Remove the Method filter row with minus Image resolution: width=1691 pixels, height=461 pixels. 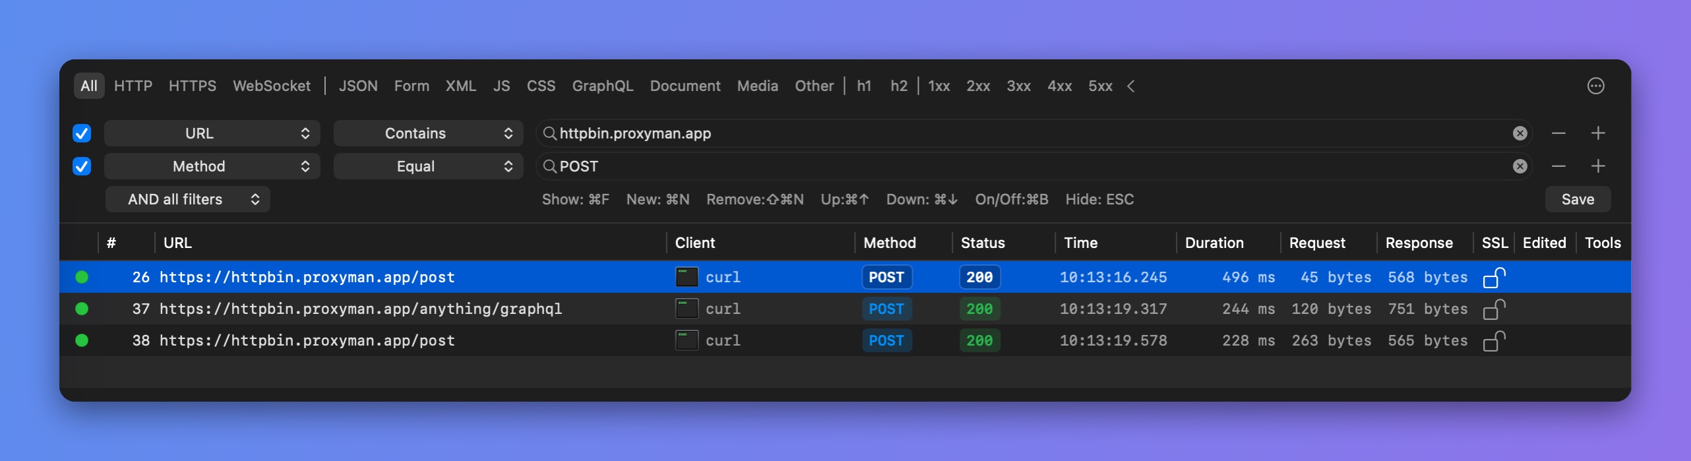click(1558, 166)
